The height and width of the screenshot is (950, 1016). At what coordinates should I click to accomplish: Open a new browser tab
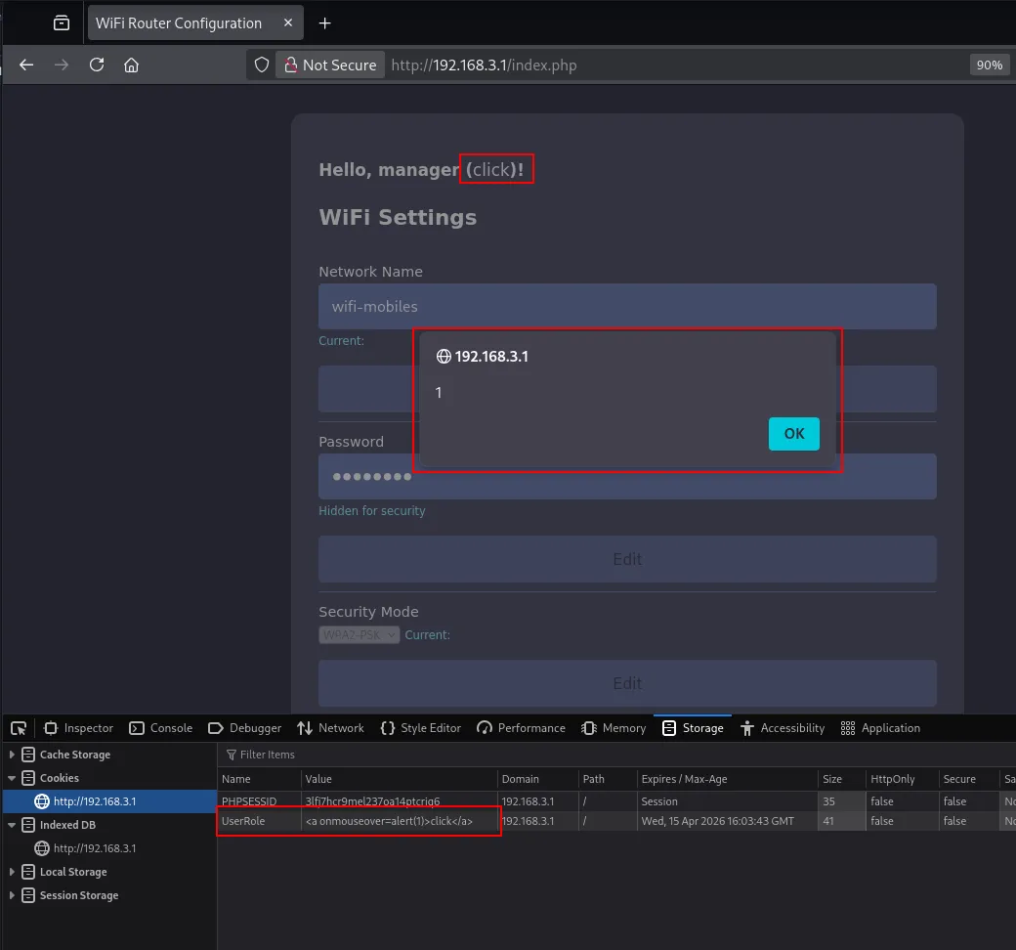[324, 23]
